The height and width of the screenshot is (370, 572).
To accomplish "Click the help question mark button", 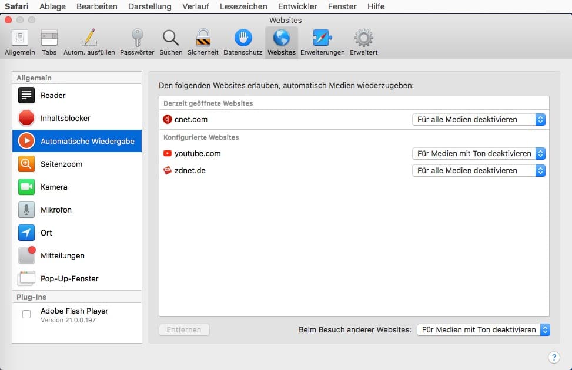I will 554,358.
